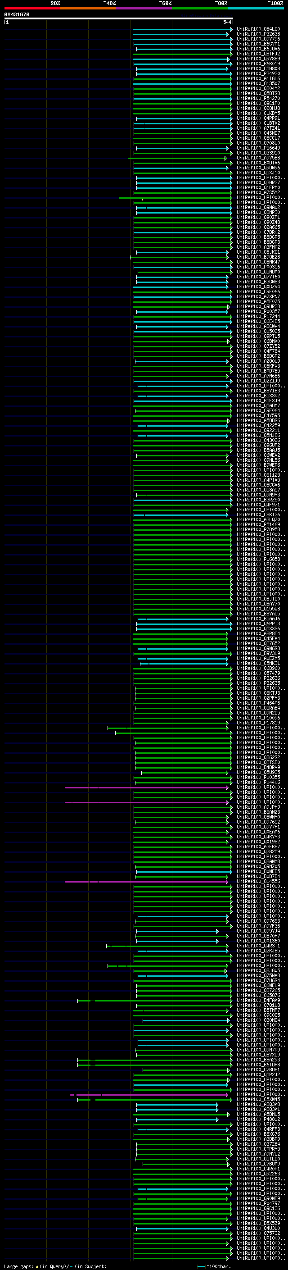Open hit UniRef100_B6GVA1
The height and width of the screenshot is (1270, 288).
point(258,44)
